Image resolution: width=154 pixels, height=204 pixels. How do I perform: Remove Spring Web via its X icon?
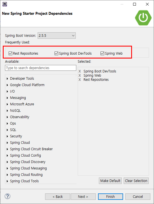[80, 76]
